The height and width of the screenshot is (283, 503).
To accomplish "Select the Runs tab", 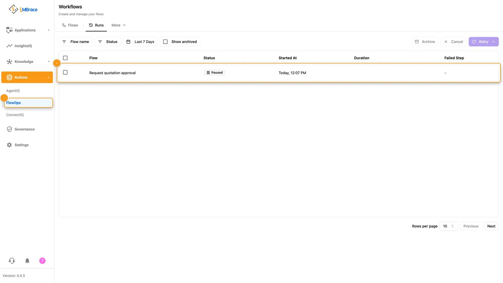I will click(x=96, y=25).
